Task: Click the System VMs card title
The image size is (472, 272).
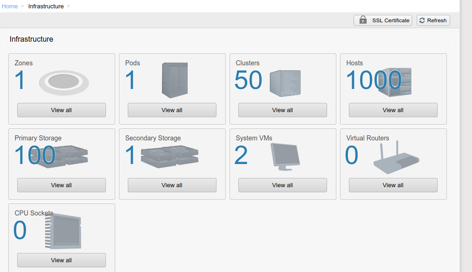Action: (x=254, y=138)
